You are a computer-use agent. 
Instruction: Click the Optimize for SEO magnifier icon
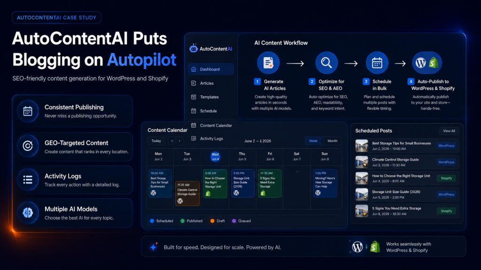click(326, 63)
